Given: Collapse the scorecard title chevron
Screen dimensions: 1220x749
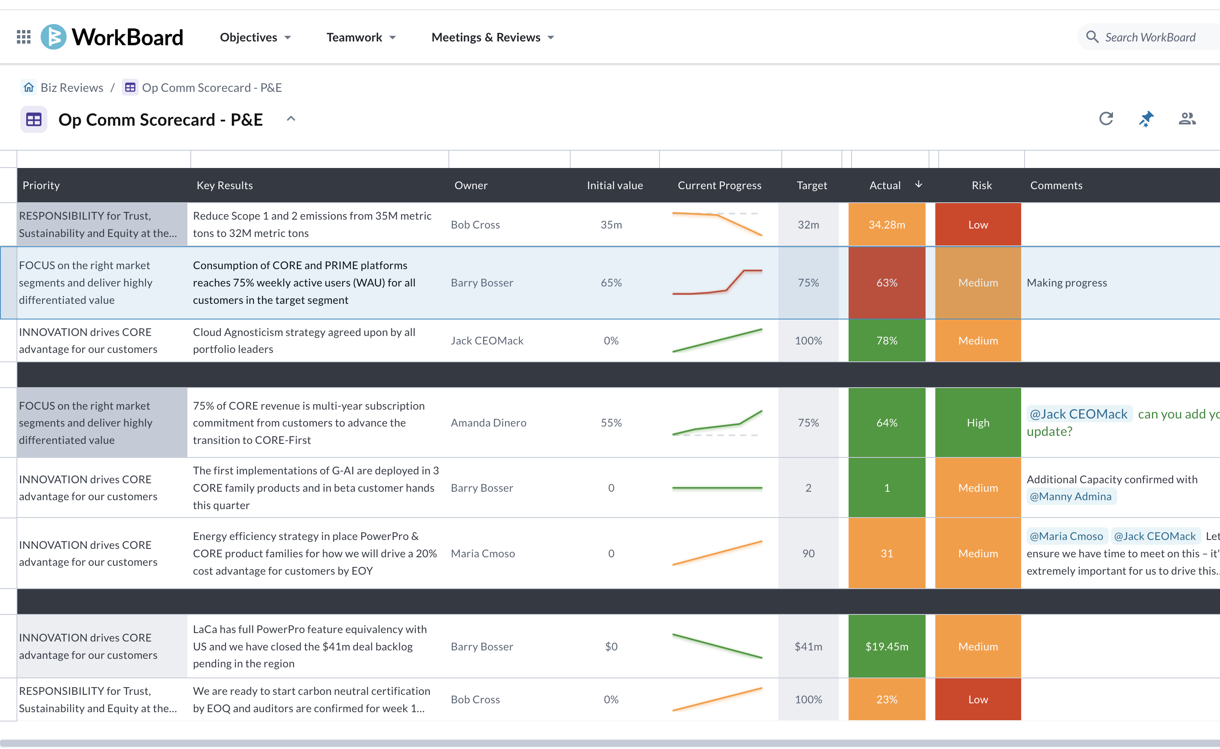Looking at the screenshot, I should click(291, 119).
